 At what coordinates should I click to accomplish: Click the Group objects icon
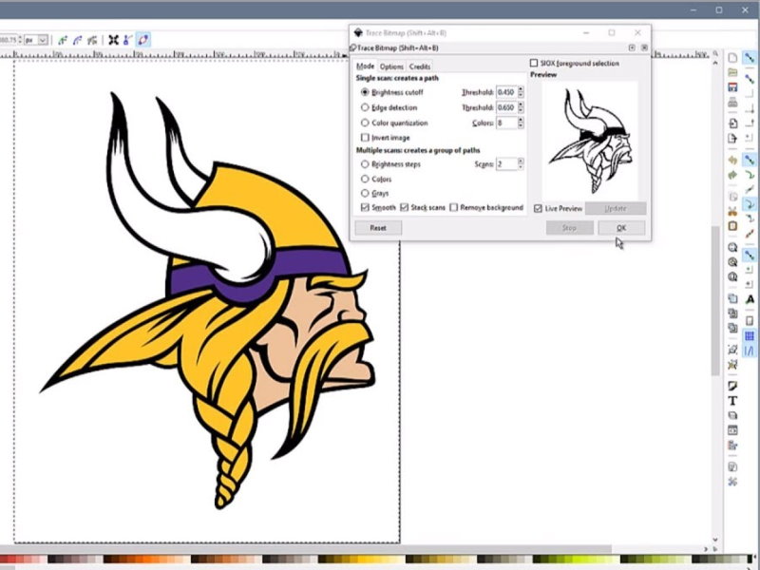(x=732, y=350)
